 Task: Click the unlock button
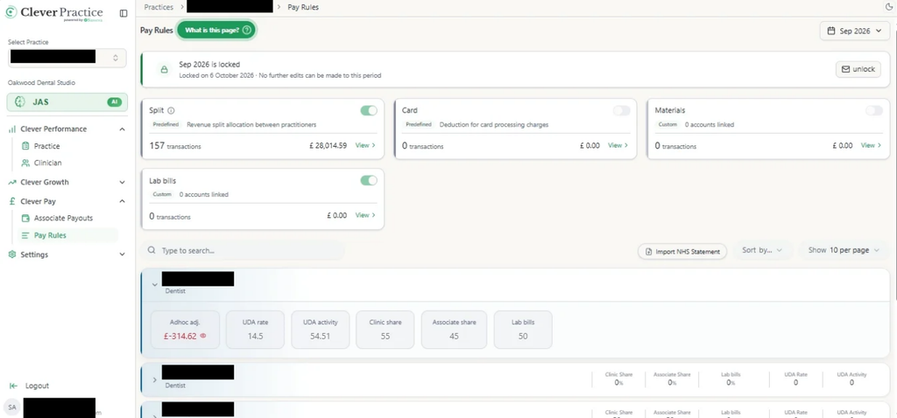pos(858,69)
